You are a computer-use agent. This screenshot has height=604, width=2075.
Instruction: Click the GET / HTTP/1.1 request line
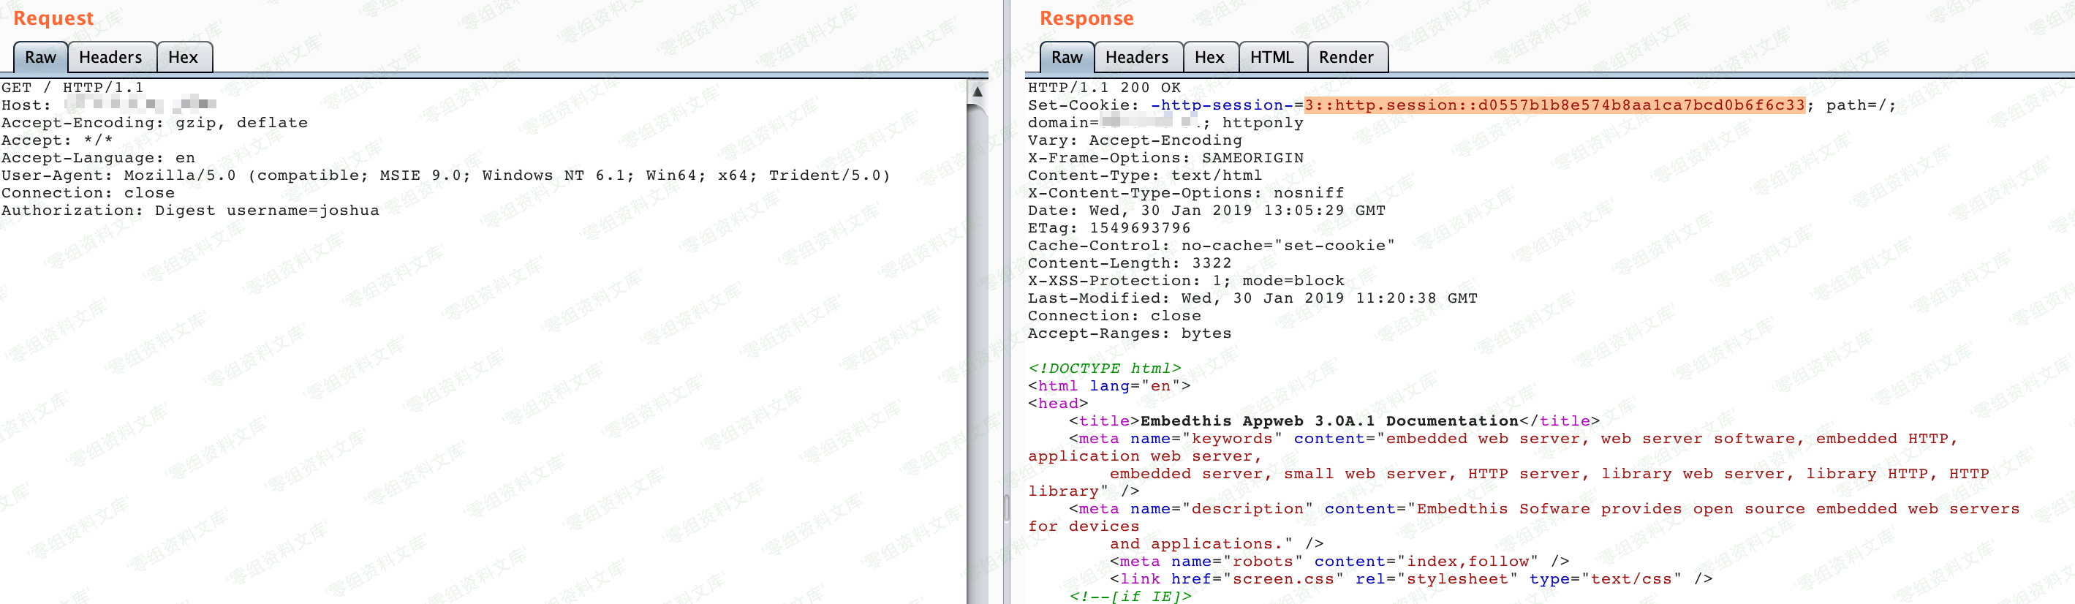pyautogui.click(x=72, y=88)
